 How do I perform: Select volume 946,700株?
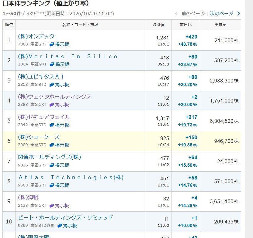pyautogui.click(x=226, y=141)
